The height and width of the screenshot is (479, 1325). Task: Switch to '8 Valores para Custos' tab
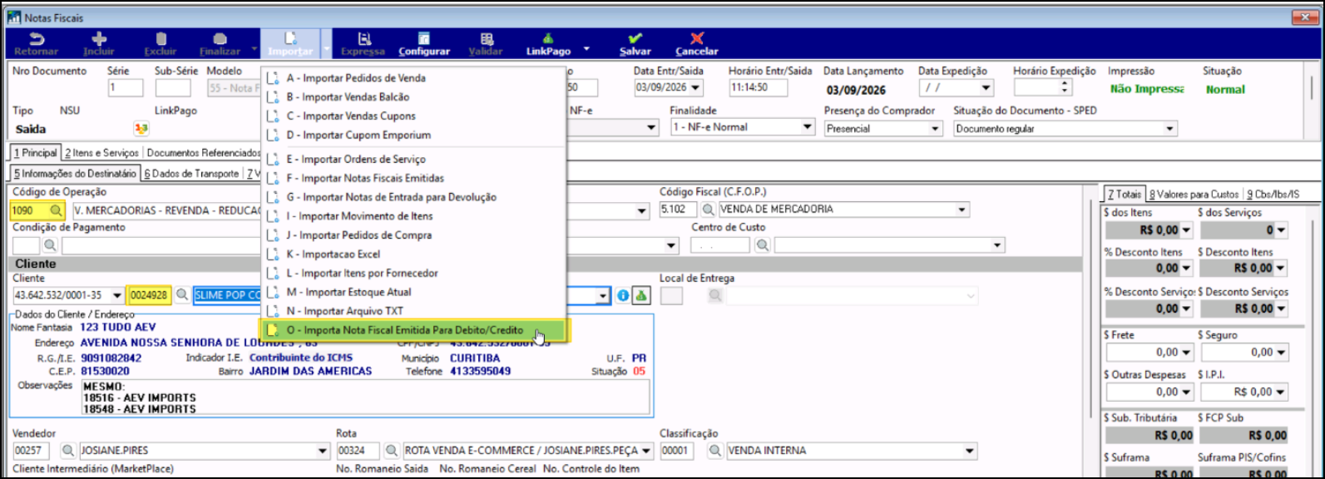(1194, 195)
